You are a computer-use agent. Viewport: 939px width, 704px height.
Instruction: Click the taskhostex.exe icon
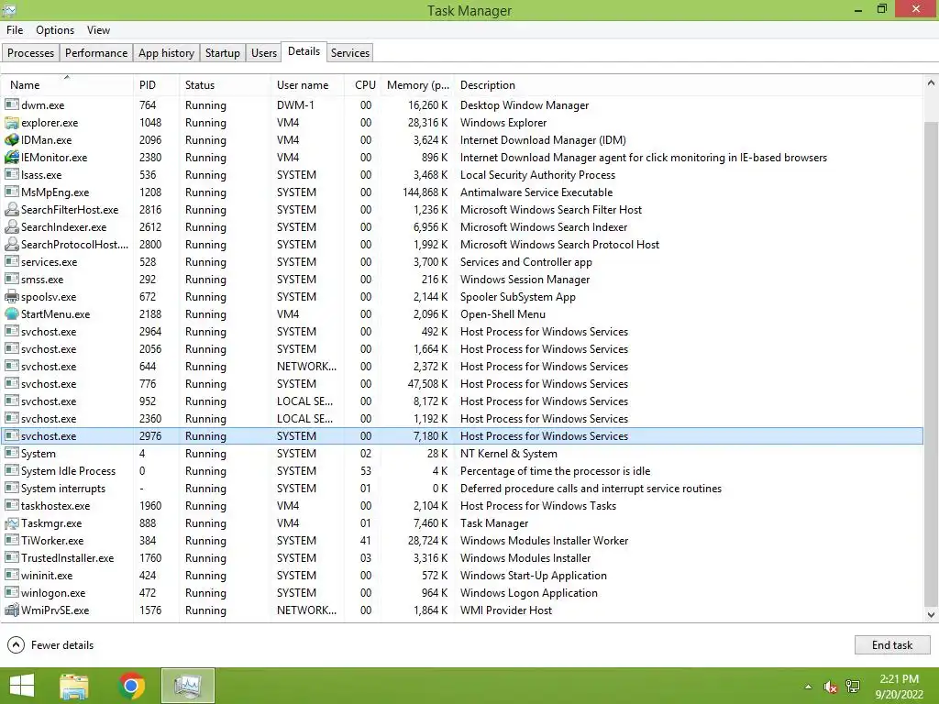click(x=11, y=505)
